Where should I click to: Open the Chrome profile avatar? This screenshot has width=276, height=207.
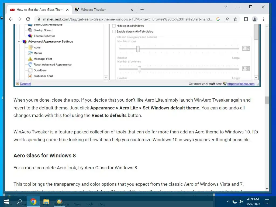[x=255, y=19]
